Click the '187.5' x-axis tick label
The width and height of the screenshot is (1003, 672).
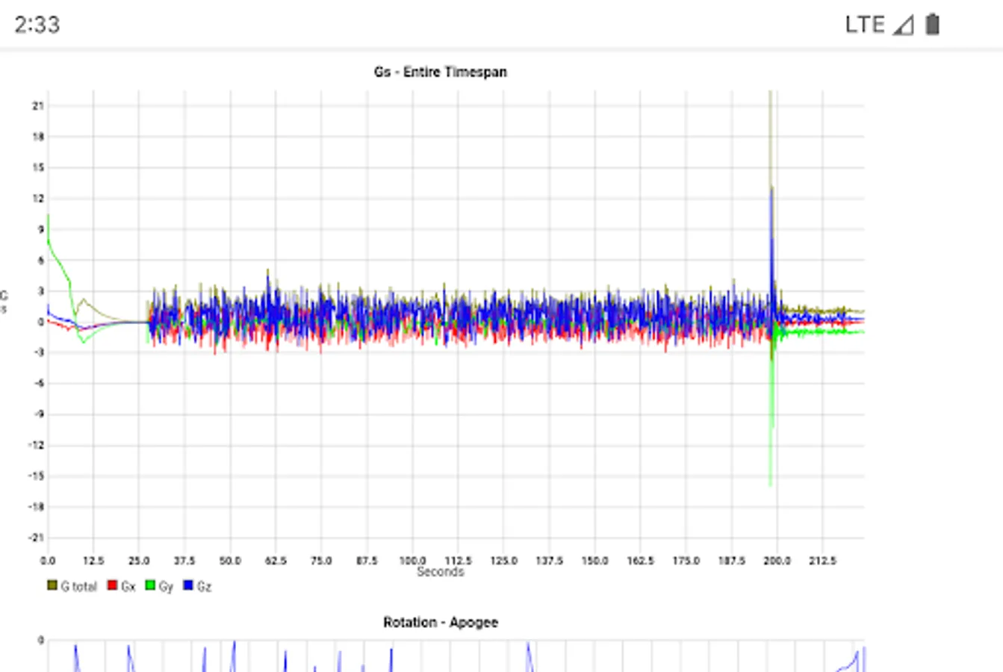coord(731,561)
